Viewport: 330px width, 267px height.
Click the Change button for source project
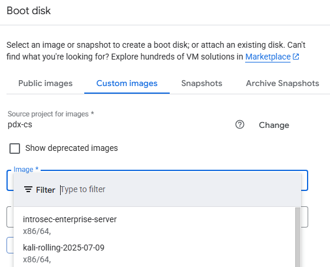[274, 125]
